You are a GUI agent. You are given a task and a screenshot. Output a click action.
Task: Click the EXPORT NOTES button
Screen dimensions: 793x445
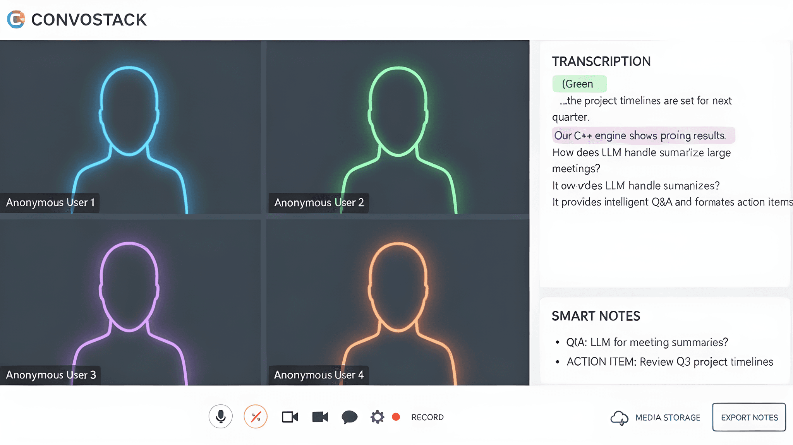point(749,417)
